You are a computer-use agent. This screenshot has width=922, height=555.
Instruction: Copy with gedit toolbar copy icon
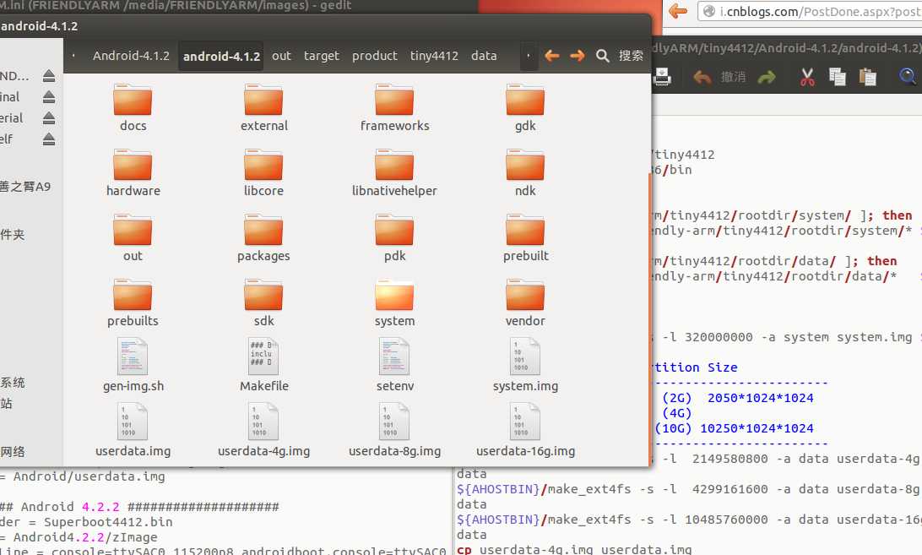[x=838, y=77]
